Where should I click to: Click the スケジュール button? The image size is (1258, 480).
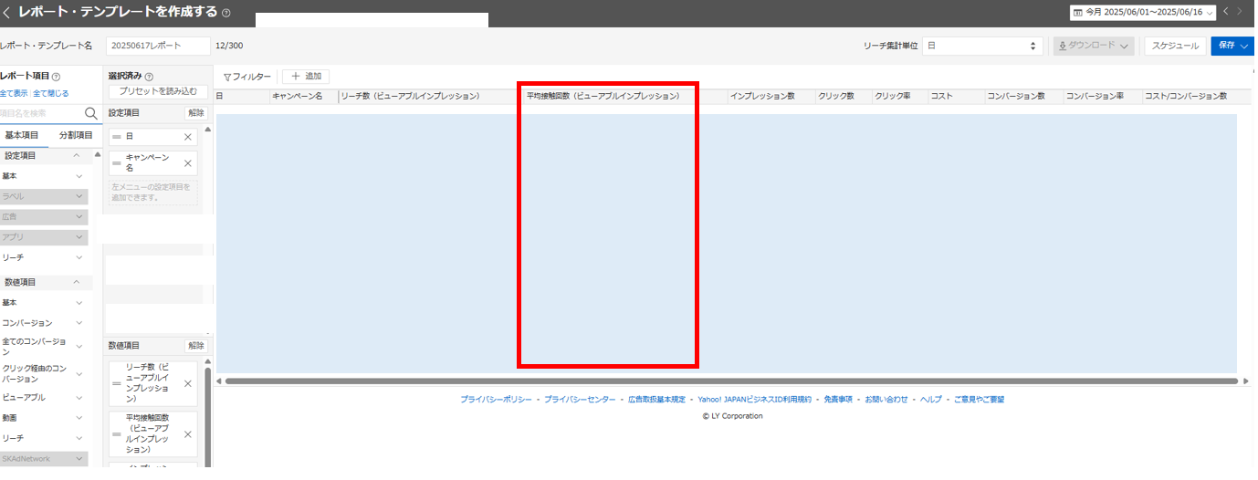(1176, 46)
